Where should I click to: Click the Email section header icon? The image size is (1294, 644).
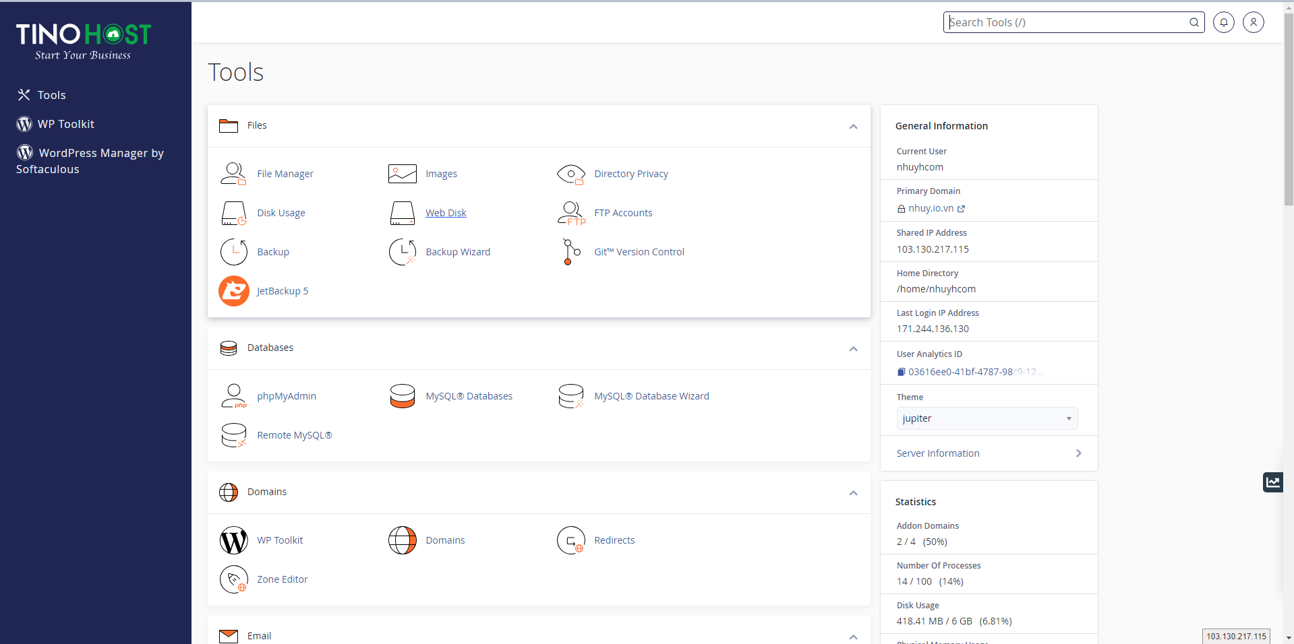tap(229, 637)
